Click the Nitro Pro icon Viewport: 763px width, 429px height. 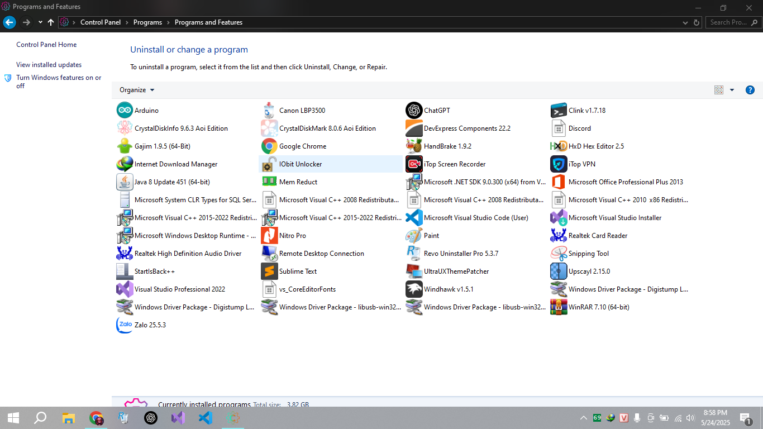tap(269, 235)
